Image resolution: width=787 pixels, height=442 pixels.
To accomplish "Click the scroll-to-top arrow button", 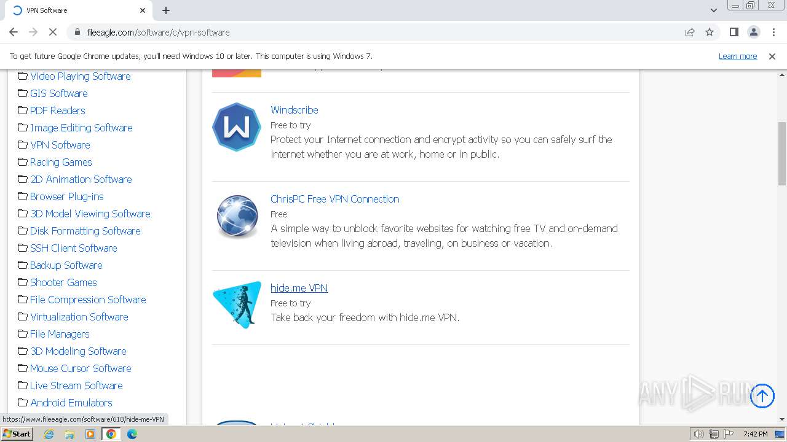I will tap(762, 396).
